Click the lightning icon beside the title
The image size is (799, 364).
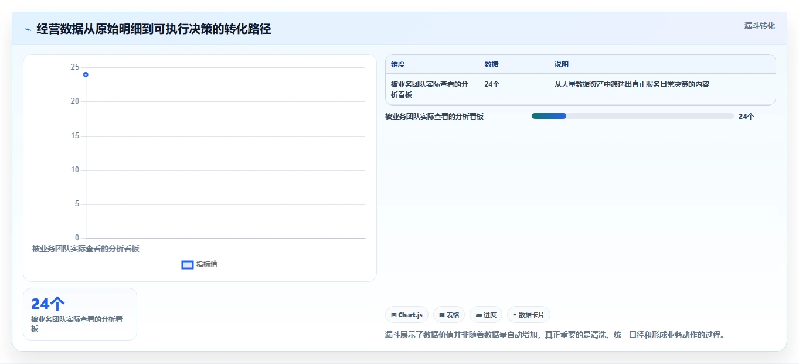coord(28,29)
